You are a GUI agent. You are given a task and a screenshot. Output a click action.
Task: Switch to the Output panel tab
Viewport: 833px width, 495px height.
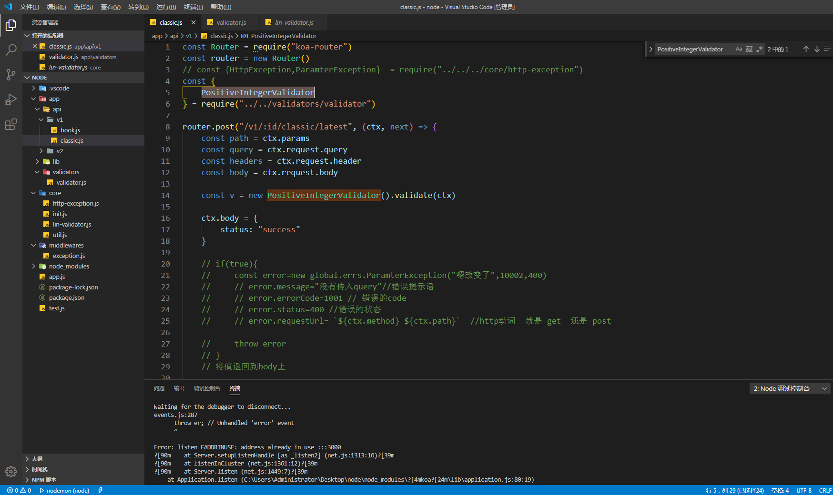point(179,388)
